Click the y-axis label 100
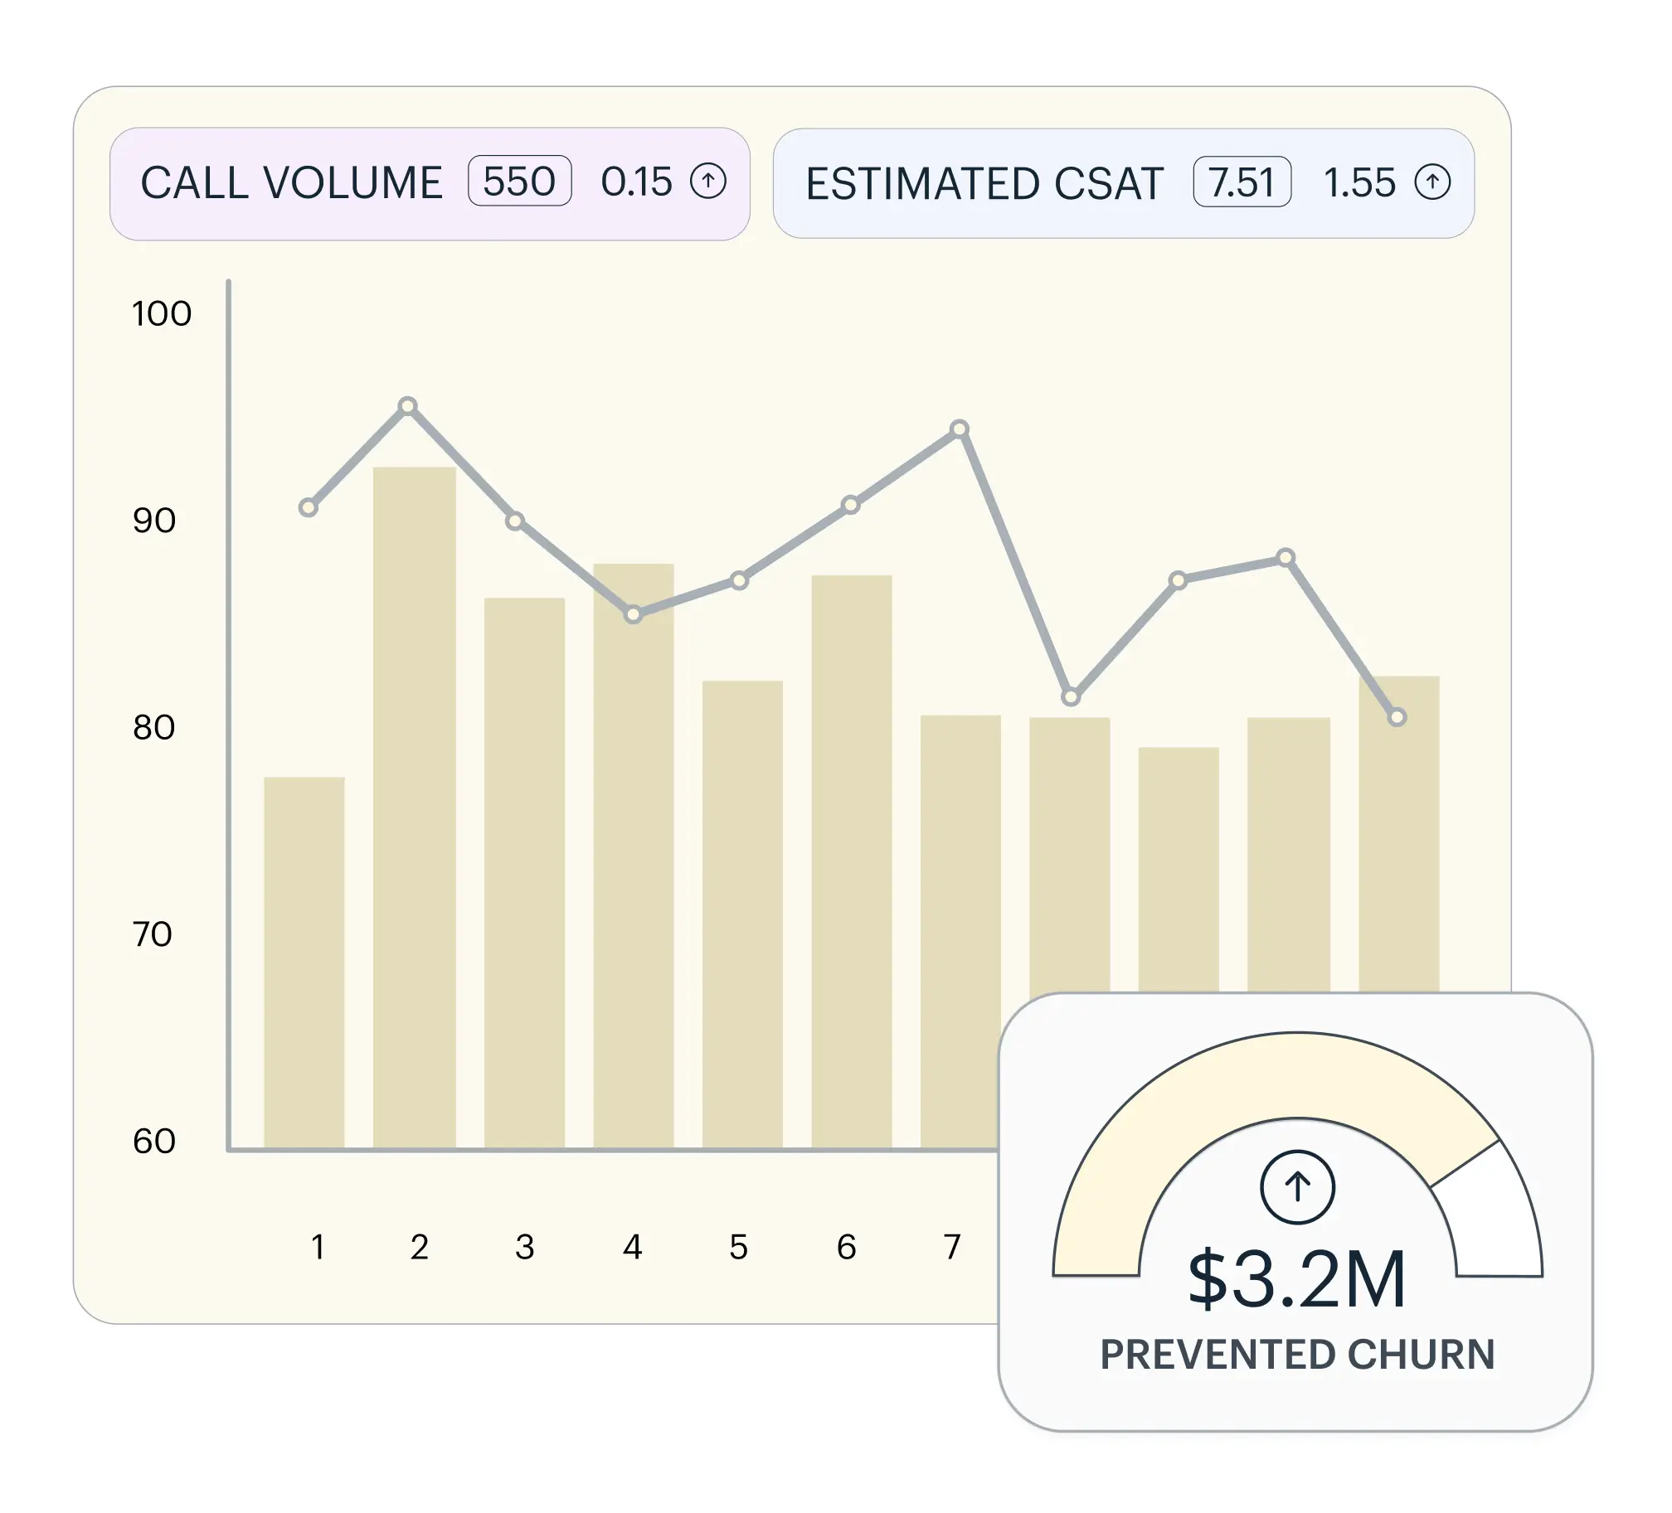This screenshot has width=1672, height=1513. (162, 314)
